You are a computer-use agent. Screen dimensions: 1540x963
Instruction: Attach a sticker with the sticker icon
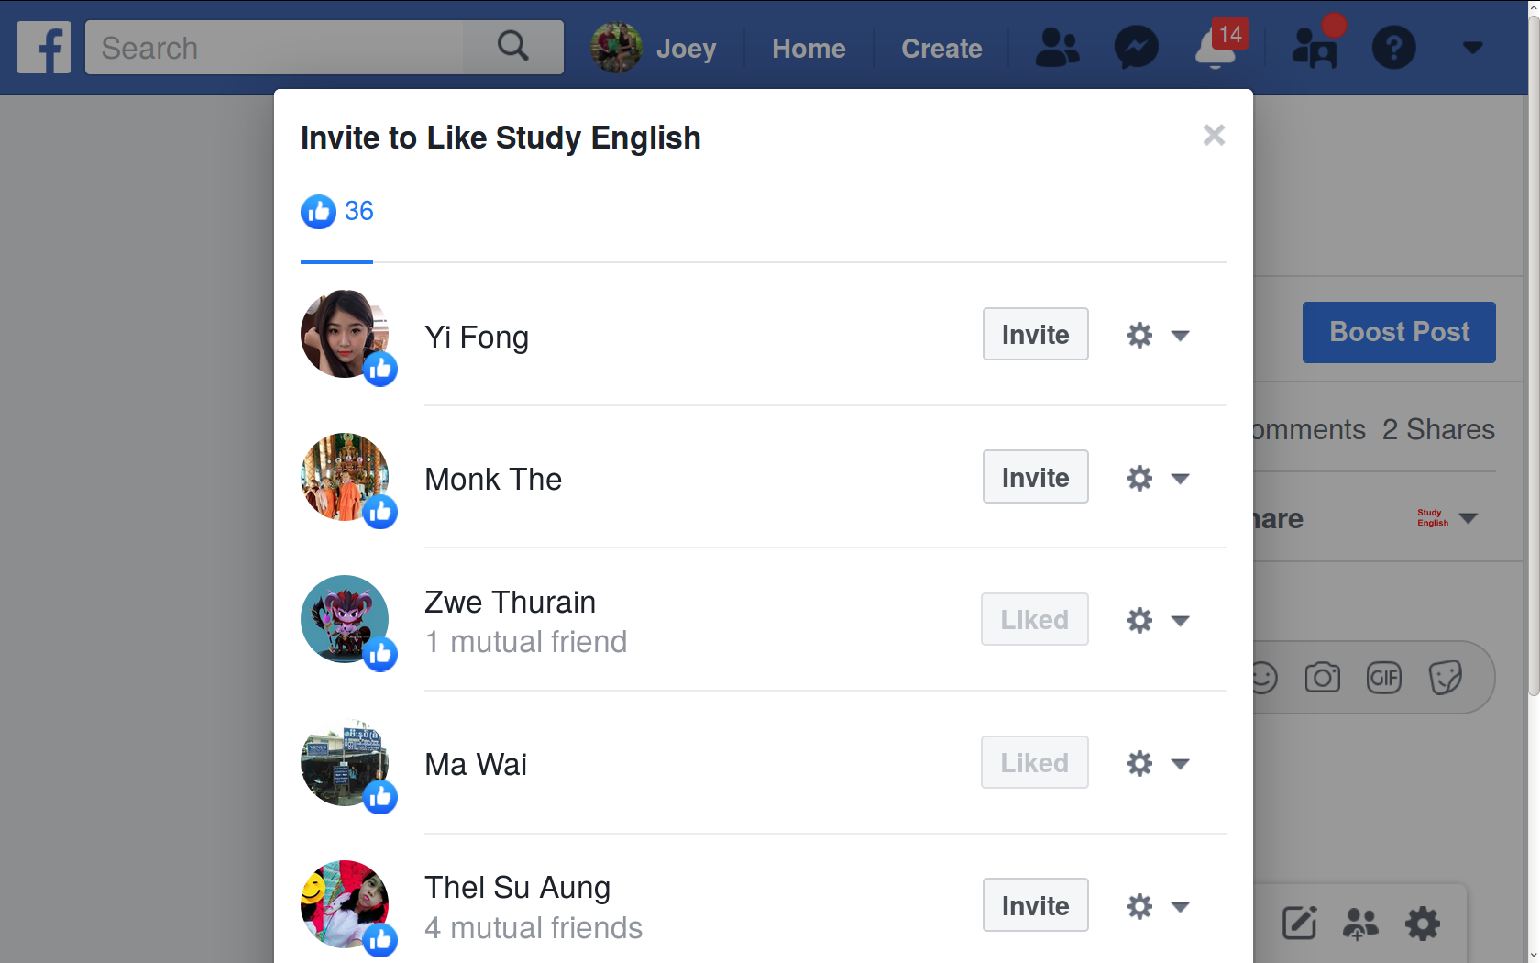[x=1445, y=678]
